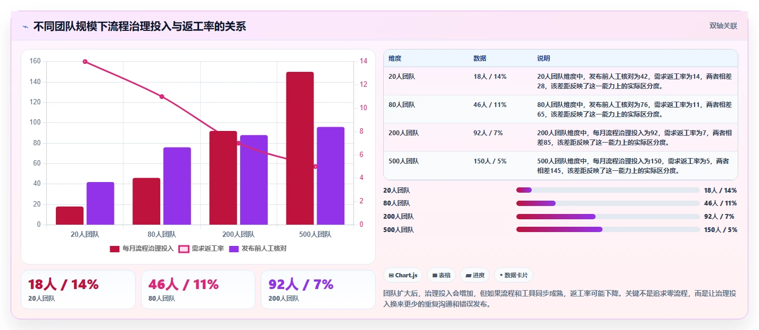The height and width of the screenshot is (330, 759).
Task: Toggle the 发布前人工核对 legend item
Action: click(x=258, y=249)
